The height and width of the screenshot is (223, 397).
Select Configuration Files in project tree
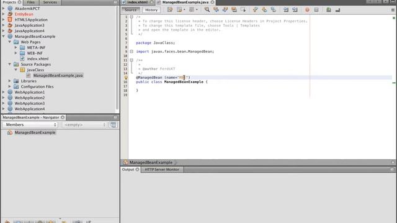point(37,87)
